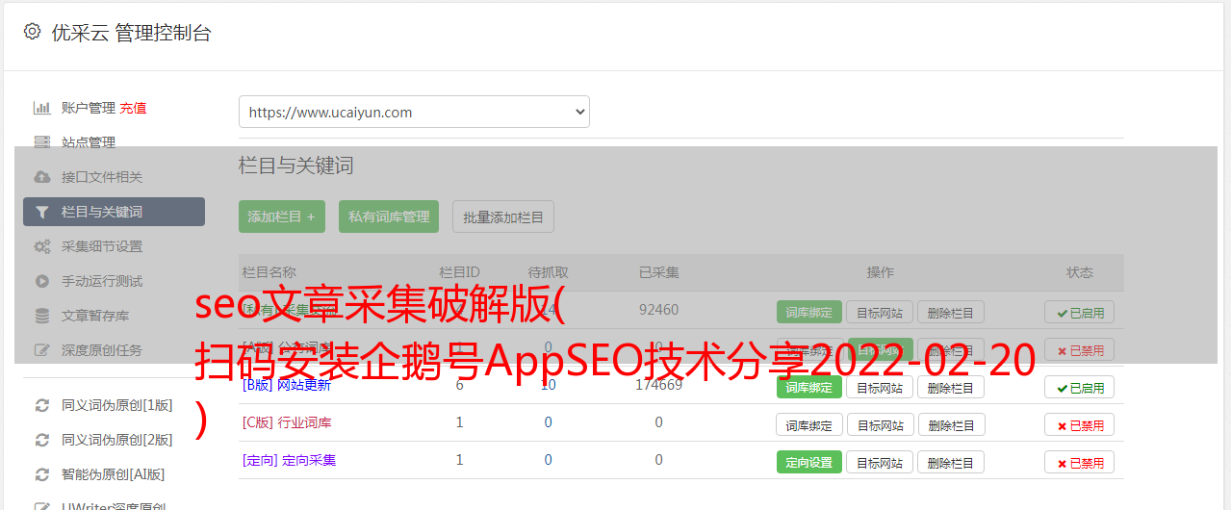Click 定向设置 for [定向] 定向采集
1231x510 pixels.
[x=808, y=462]
